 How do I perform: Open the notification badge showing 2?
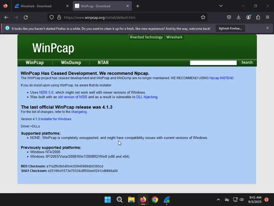(x=266, y=200)
